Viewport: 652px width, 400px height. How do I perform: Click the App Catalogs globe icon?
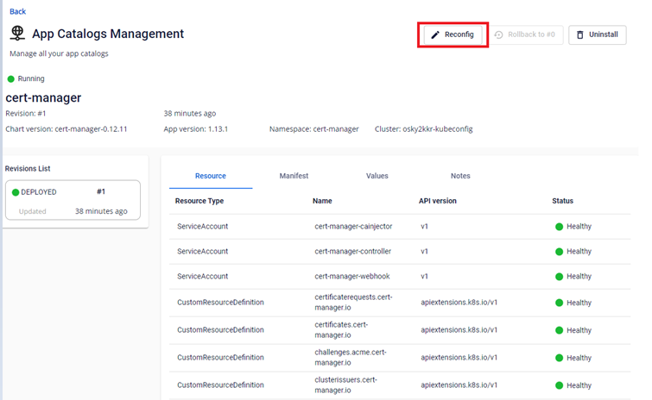(x=17, y=34)
